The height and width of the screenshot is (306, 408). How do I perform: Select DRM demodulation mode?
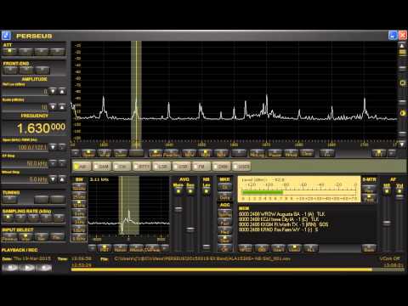click(x=222, y=167)
